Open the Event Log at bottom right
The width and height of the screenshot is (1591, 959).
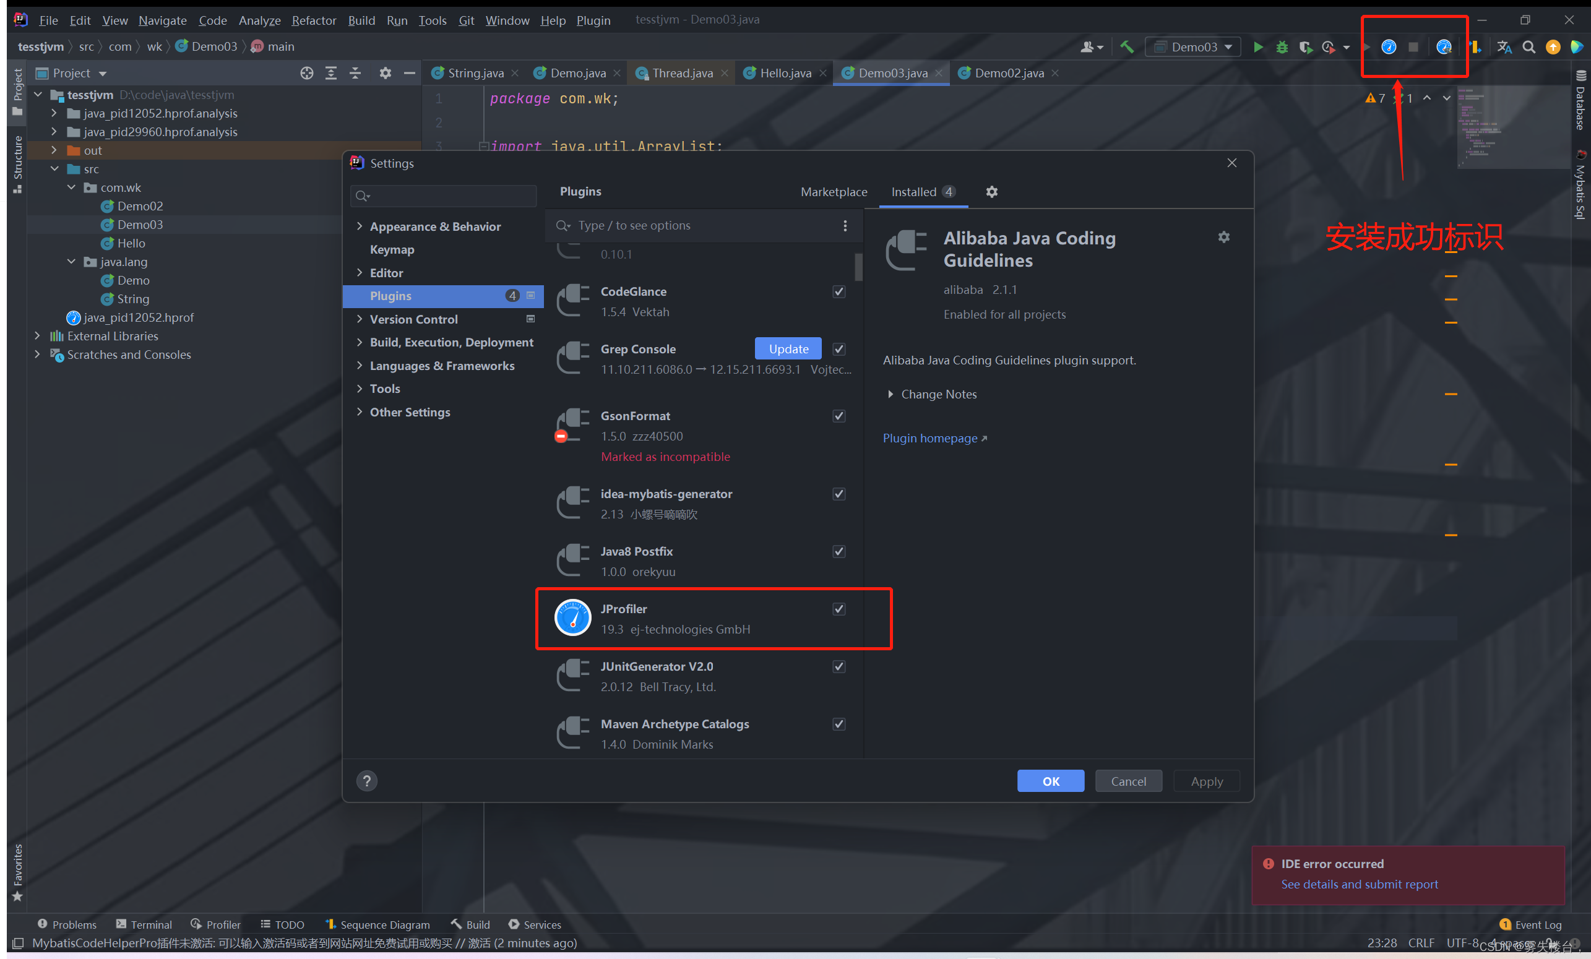(1530, 924)
